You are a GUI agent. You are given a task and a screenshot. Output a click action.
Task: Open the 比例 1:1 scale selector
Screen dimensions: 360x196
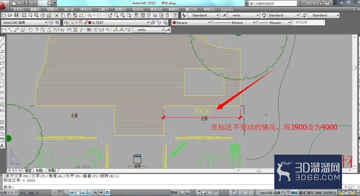9,193
